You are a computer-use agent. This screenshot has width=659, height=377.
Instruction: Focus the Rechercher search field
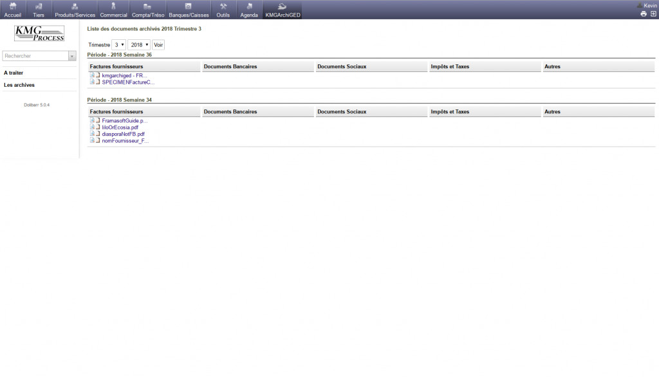[35, 56]
